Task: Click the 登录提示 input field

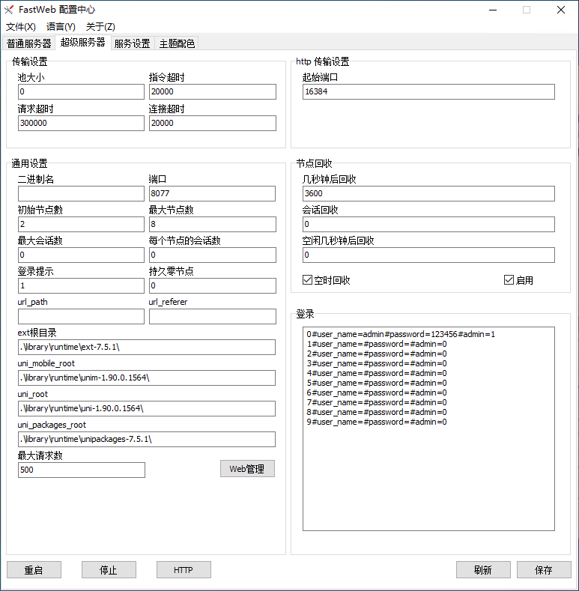Action: click(x=81, y=285)
